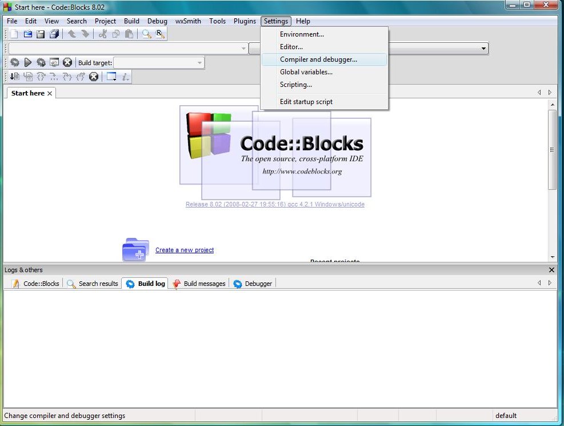Open the Search menu
Viewport: 564px width, 426px height.
77,21
